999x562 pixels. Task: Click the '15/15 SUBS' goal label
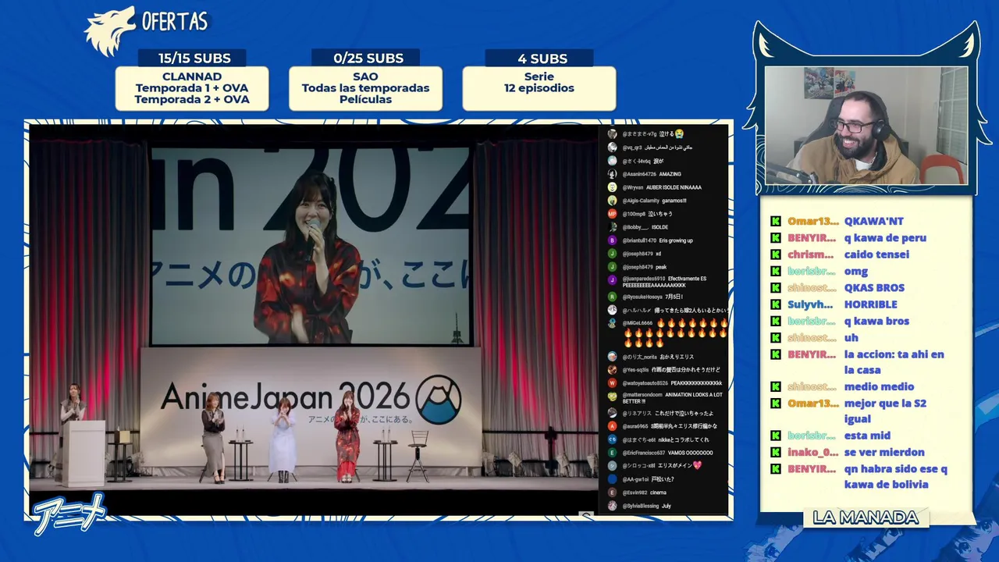[x=194, y=59]
